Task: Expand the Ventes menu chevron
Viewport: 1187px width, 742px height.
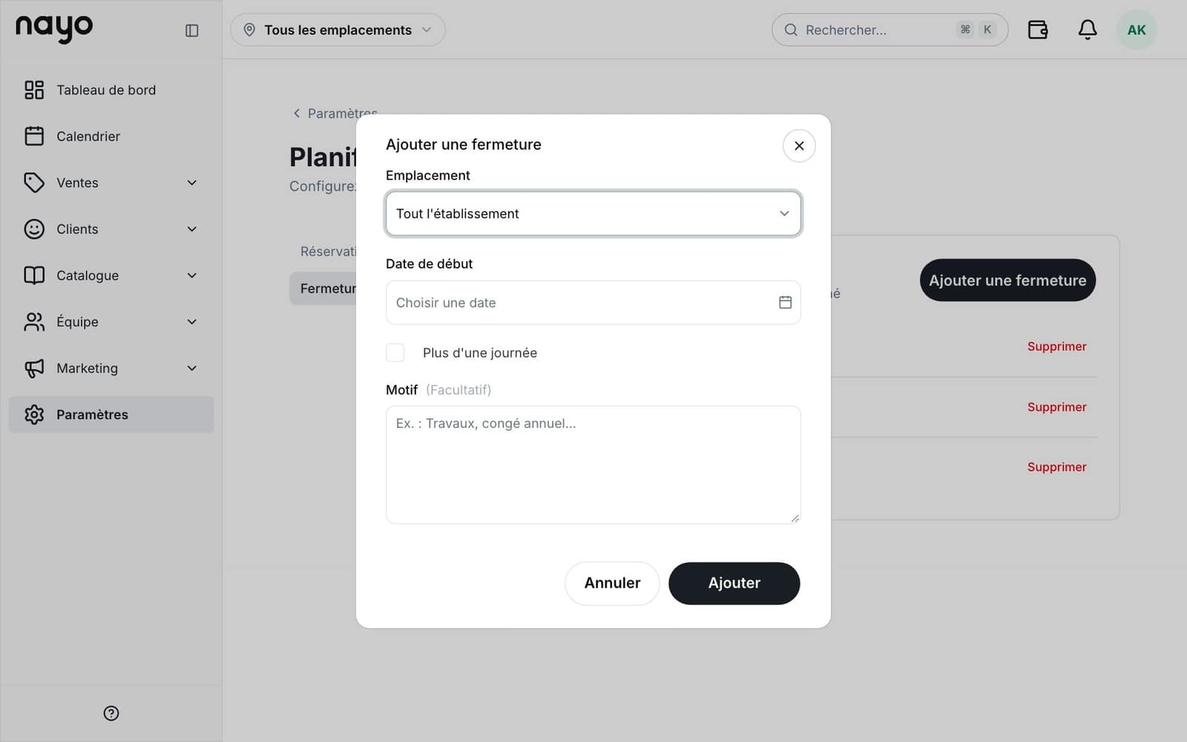Action: [x=192, y=183]
